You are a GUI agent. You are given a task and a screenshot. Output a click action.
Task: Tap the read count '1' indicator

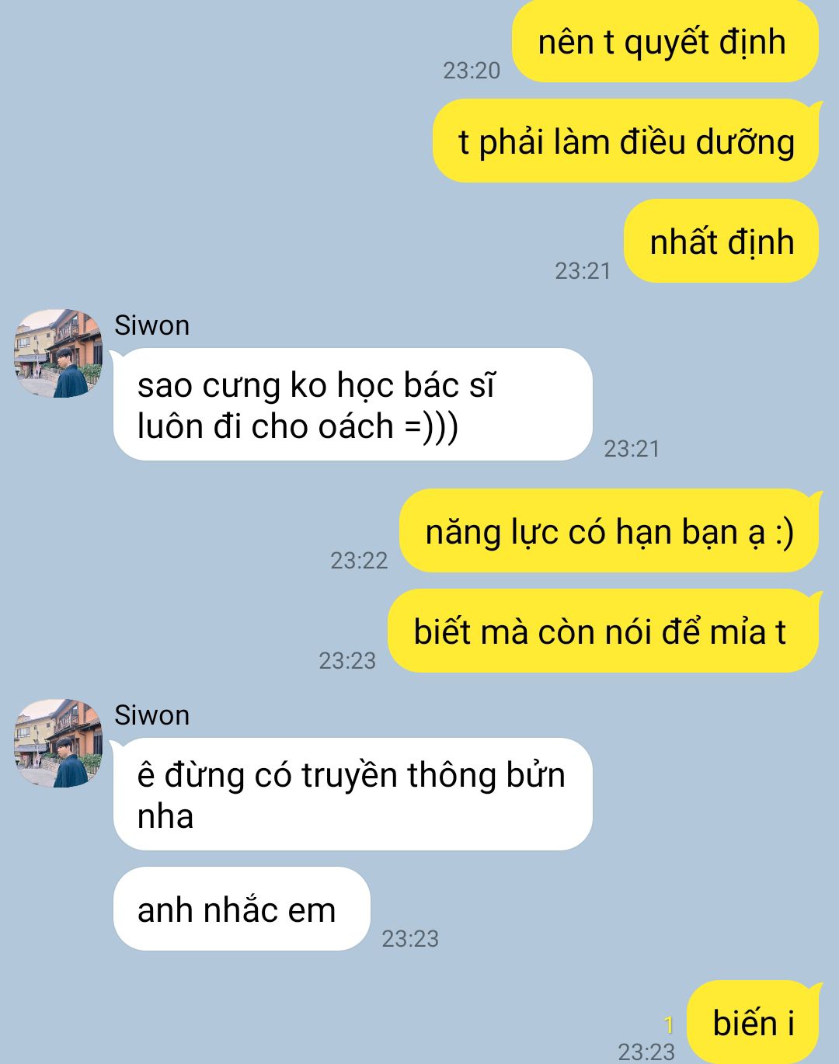point(669,1025)
